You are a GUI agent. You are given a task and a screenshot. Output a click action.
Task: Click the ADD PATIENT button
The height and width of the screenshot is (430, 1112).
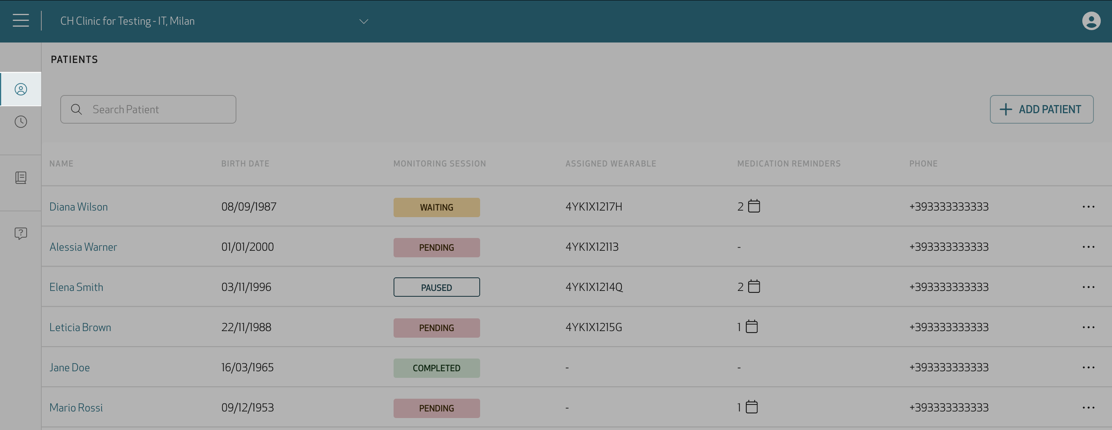pyautogui.click(x=1041, y=109)
